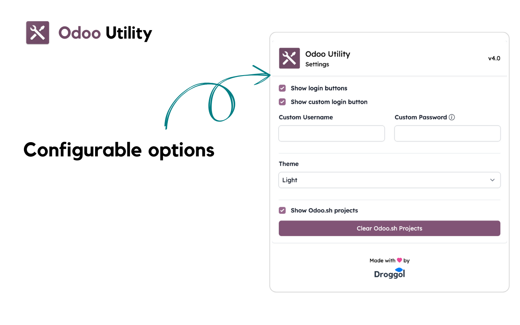
Task: Uncheck Show custom login button
Action: [282, 102]
